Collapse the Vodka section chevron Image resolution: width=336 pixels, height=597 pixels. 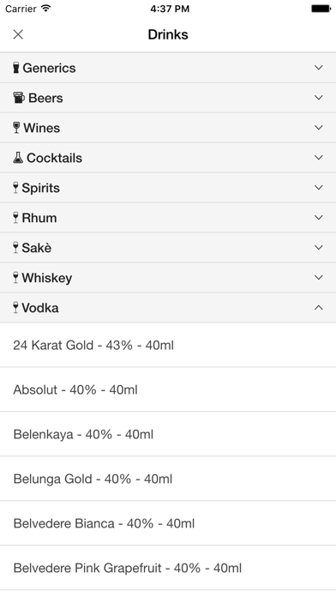(319, 308)
